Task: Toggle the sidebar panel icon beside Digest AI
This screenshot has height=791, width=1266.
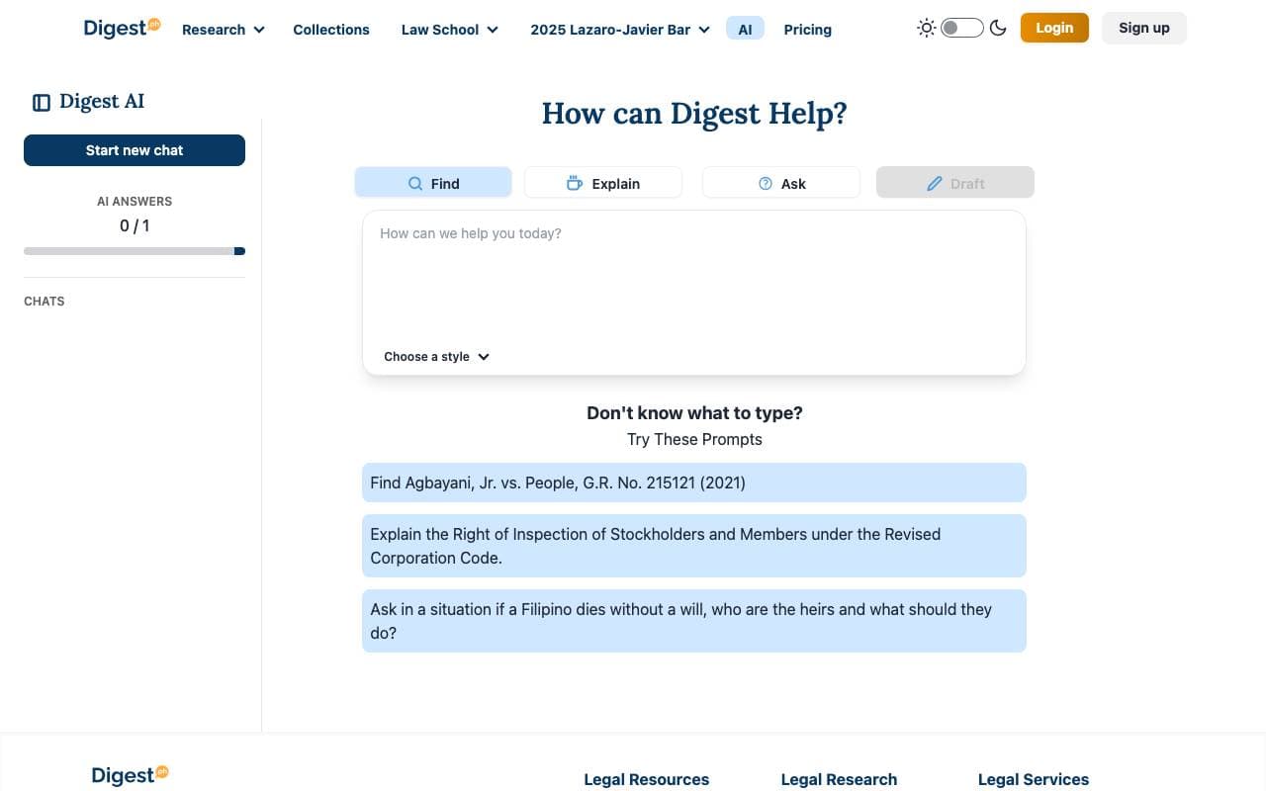Action: click(x=42, y=103)
